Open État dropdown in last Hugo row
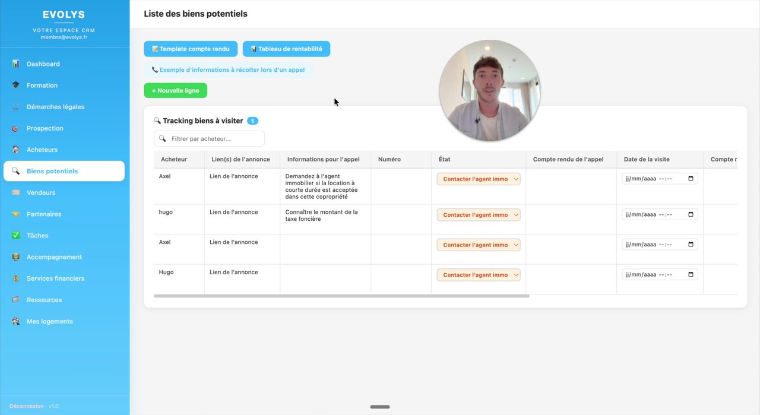 (478, 275)
